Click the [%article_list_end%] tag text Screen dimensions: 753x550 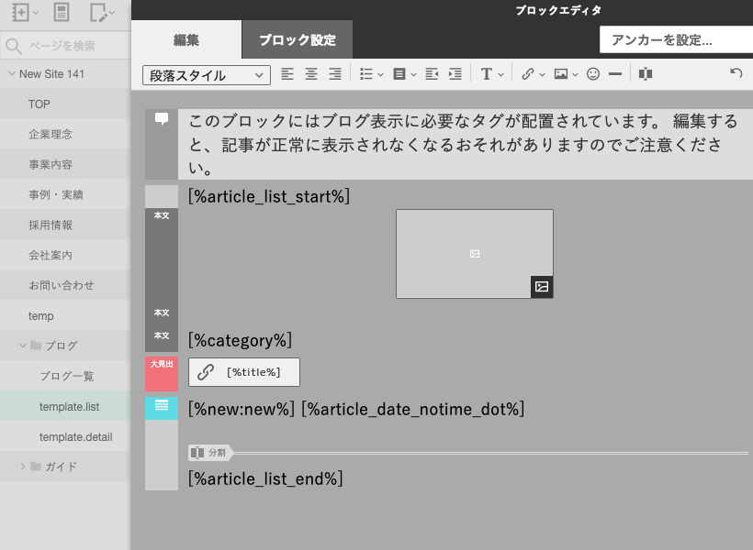coord(265,478)
